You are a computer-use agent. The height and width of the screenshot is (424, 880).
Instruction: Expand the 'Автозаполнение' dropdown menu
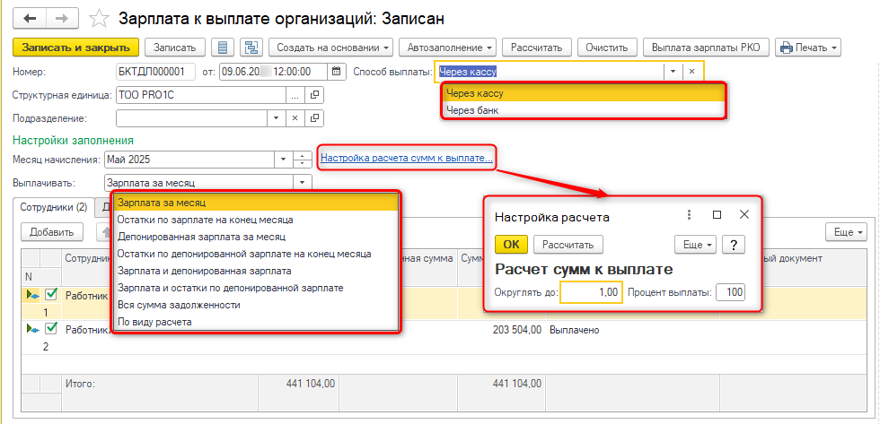(451, 47)
